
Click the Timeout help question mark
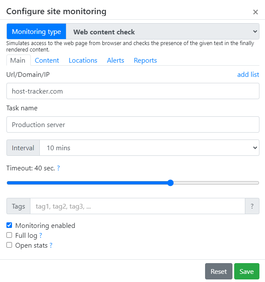(58, 168)
